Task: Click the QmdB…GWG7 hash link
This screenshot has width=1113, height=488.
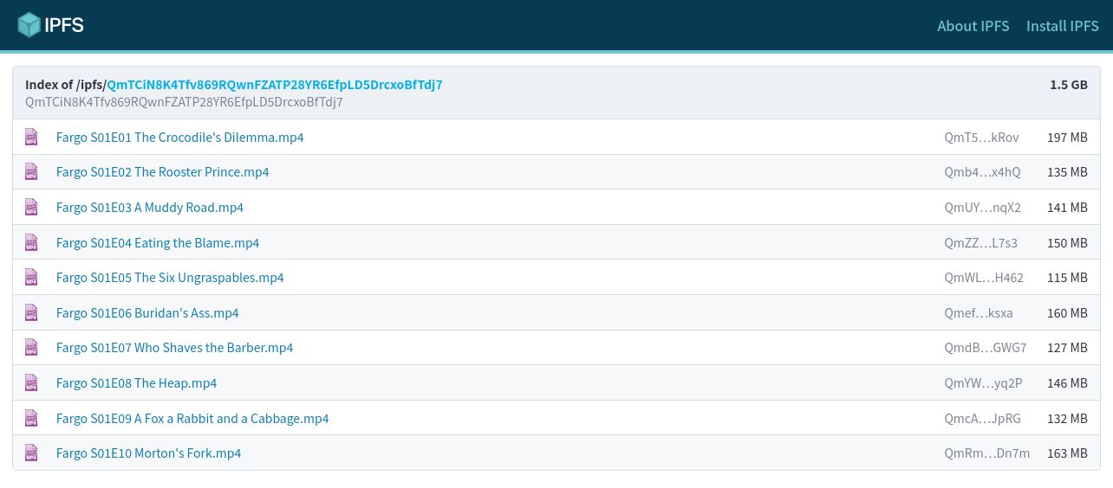Action: pyautogui.click(x=986, y=348)
